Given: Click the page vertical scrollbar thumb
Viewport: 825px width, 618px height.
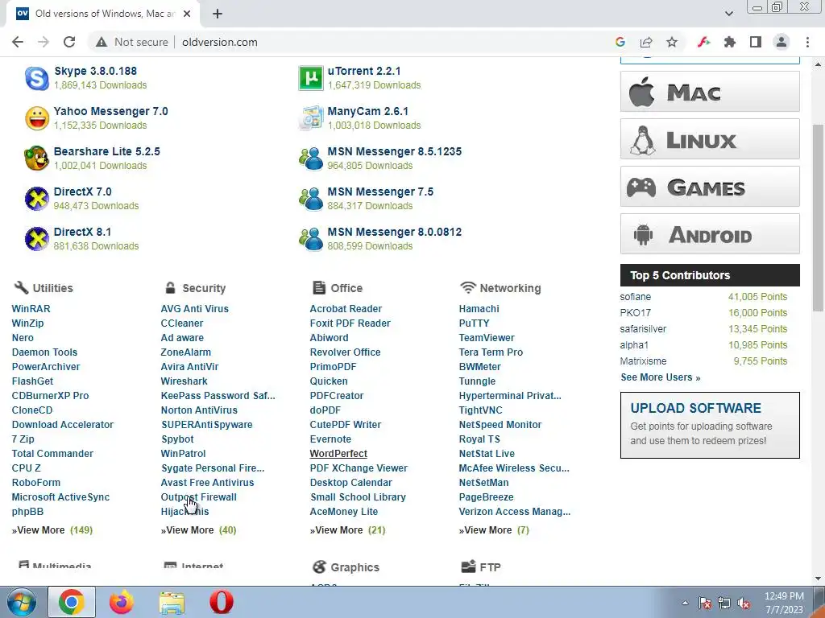Looking at the screenshot, I should (819, 218).
